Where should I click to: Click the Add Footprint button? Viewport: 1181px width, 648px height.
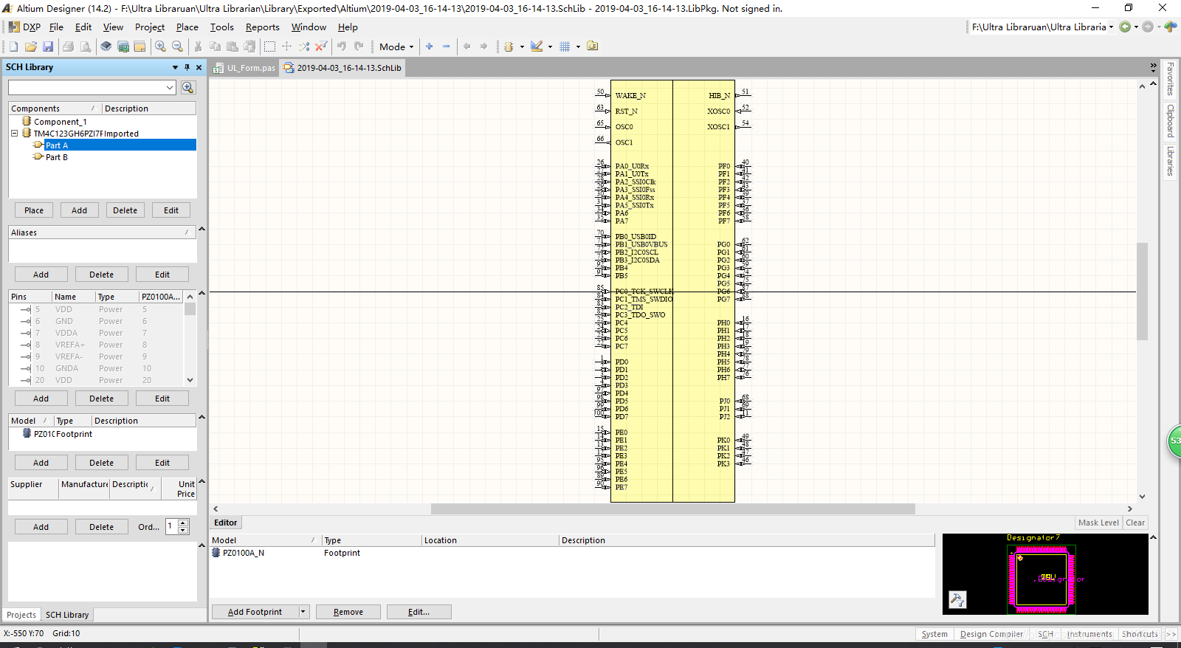tap(255, 612)
